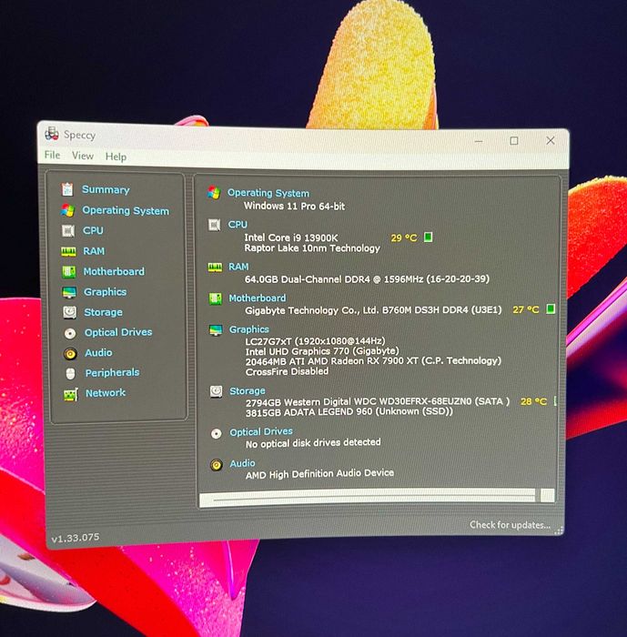627x637 pixels.
Task: Open the RAM heading link in summary
Action: [x=238, y=267]
